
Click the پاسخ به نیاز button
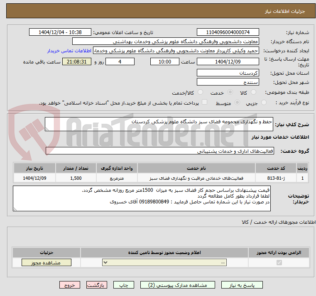click(242, 285)
